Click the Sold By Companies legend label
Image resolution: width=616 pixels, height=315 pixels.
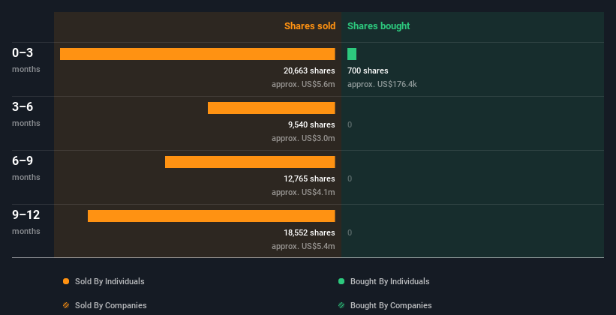(111, 305)
